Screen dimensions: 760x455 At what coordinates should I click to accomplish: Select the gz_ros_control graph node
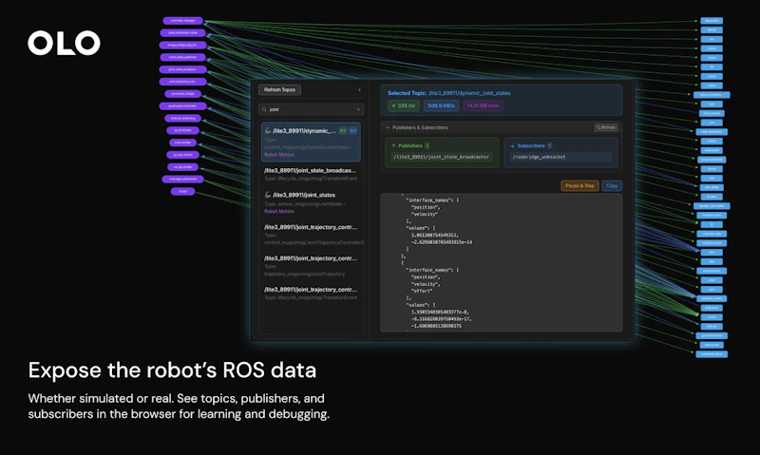pyautogui.click(x=182, y=155)
